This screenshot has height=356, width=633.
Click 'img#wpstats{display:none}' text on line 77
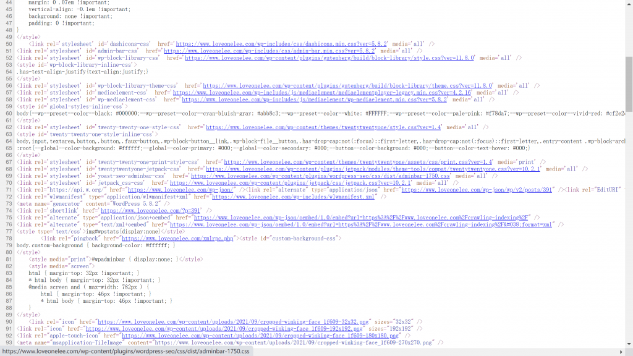(123, 231)
